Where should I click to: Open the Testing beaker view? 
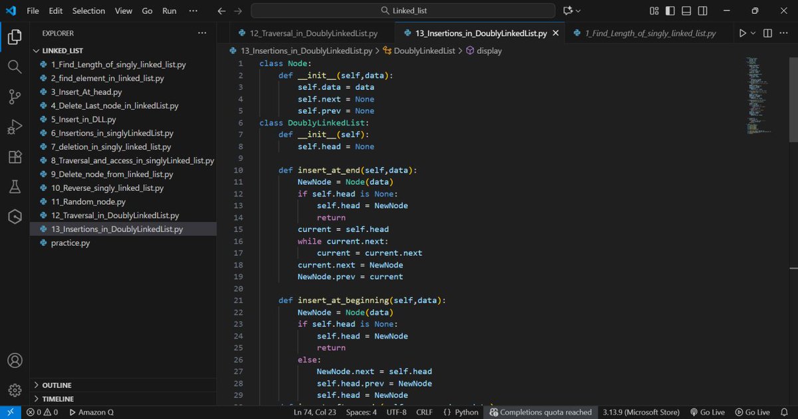point(15,187)
